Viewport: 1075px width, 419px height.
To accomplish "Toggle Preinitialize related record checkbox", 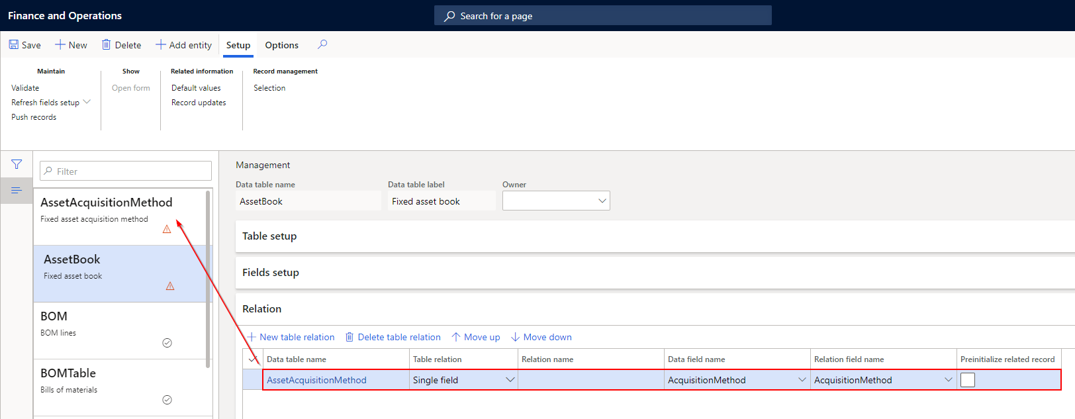I will 968,380.
